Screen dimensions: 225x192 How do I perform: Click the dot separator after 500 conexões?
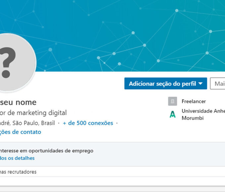click(117, 123)
